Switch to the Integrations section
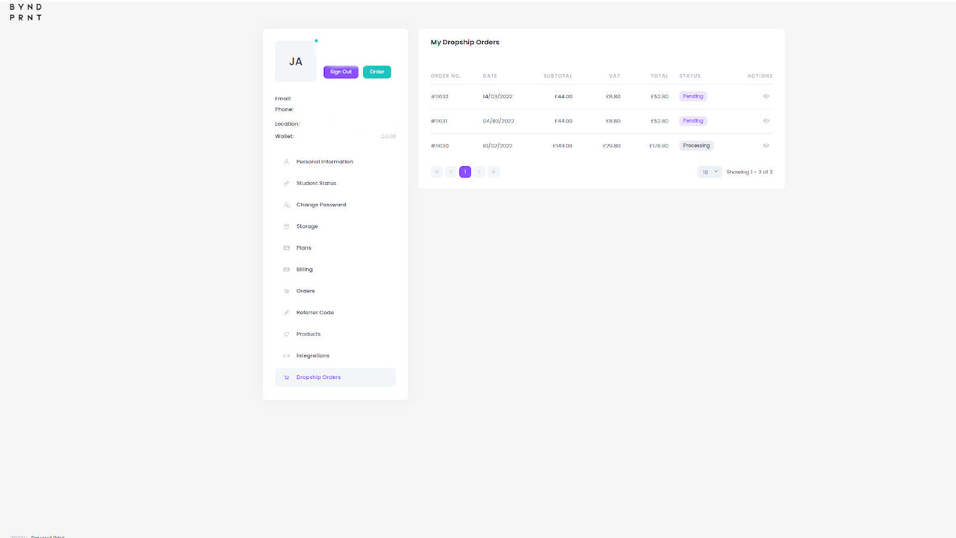Image resolution: width=956 pixels, height=538 pixels. (314, 356)
